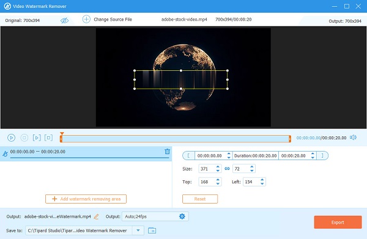Click Add watermark removing area
The height and width of the screenshot is (239, 367).
(86, 199)
